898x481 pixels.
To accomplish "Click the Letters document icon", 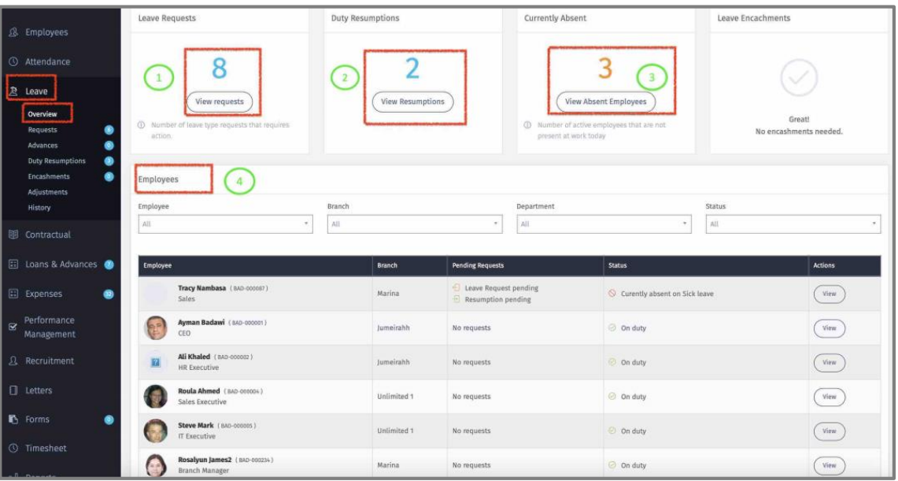I will tap(13, 391).
